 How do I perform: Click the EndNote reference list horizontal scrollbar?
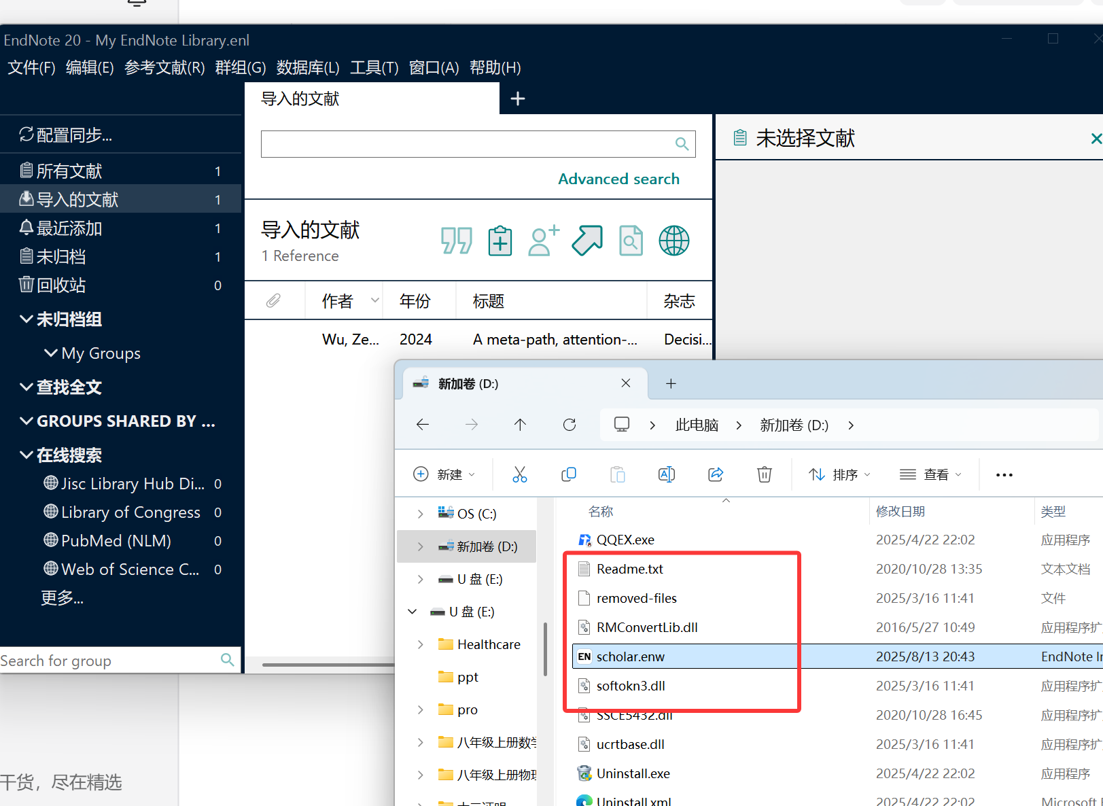328,665
